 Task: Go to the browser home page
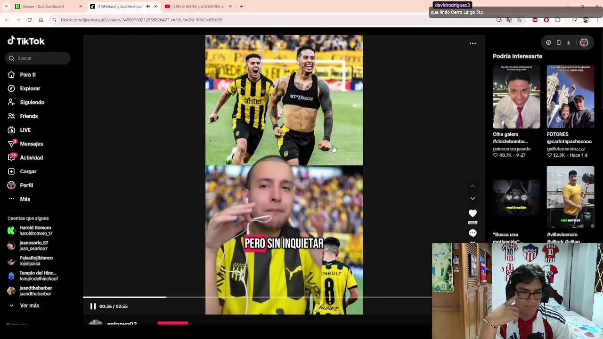[41, 20]
